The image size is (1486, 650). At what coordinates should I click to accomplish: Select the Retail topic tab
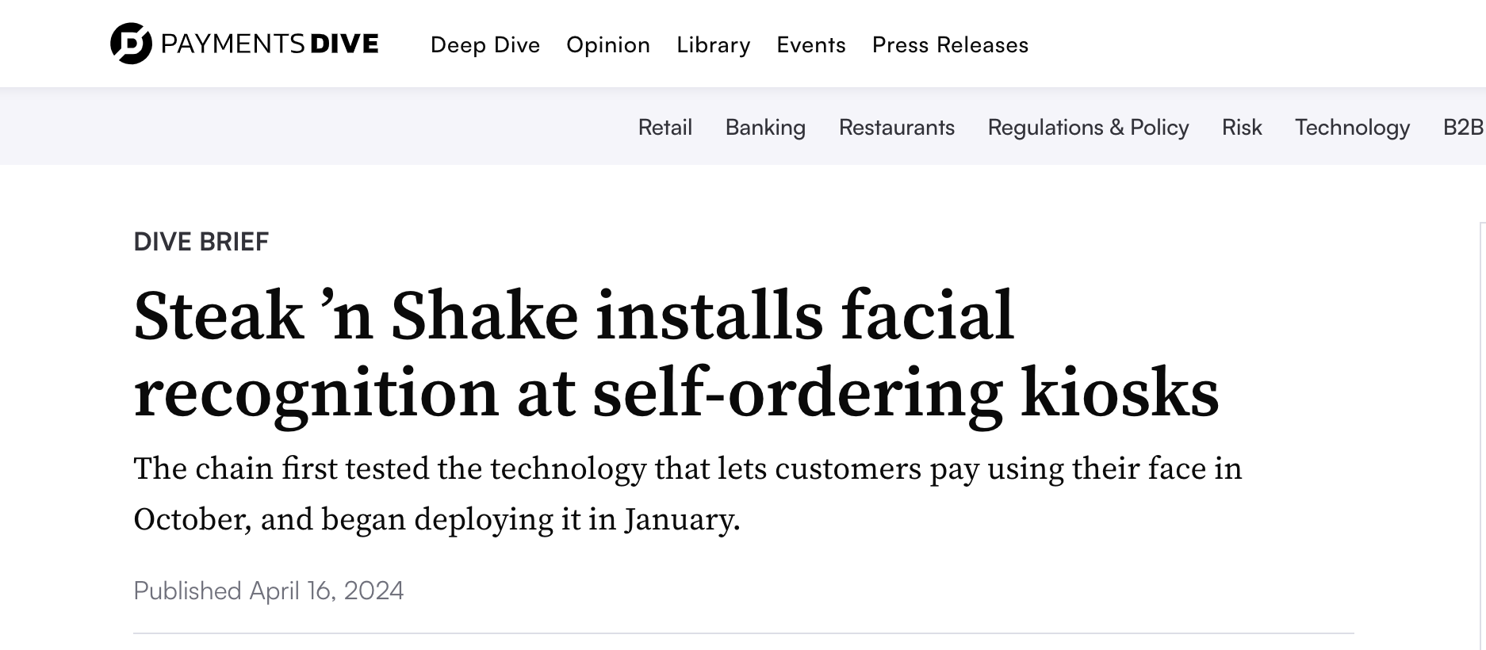(665, 128)
